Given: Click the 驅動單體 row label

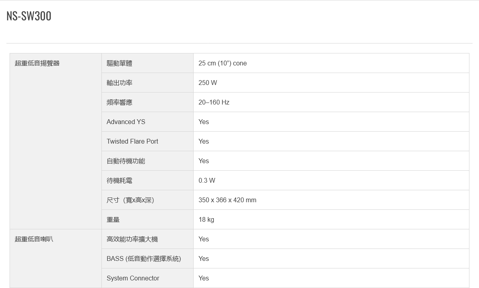Looking at the screenshot, I should [119, 63].
